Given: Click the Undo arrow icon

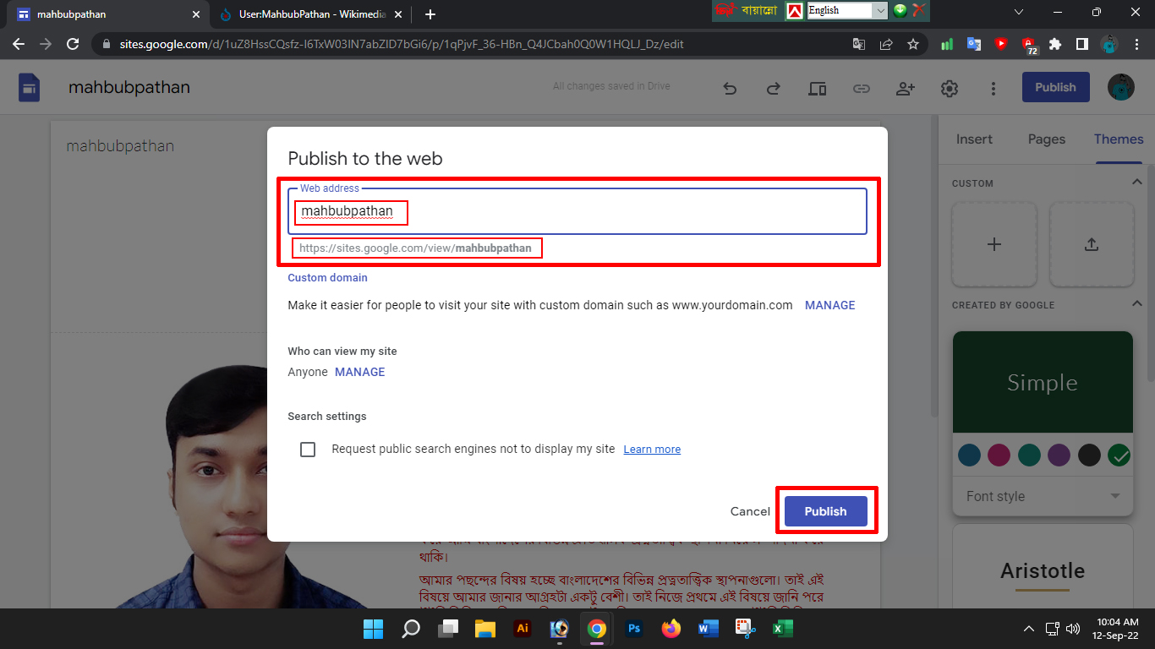Looking at the screenshot, I should coord(730,88).
